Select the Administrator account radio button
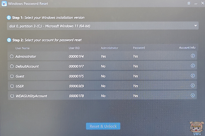 tap(12, 56)
